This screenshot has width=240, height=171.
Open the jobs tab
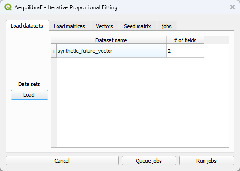click(x=167, y=26)
